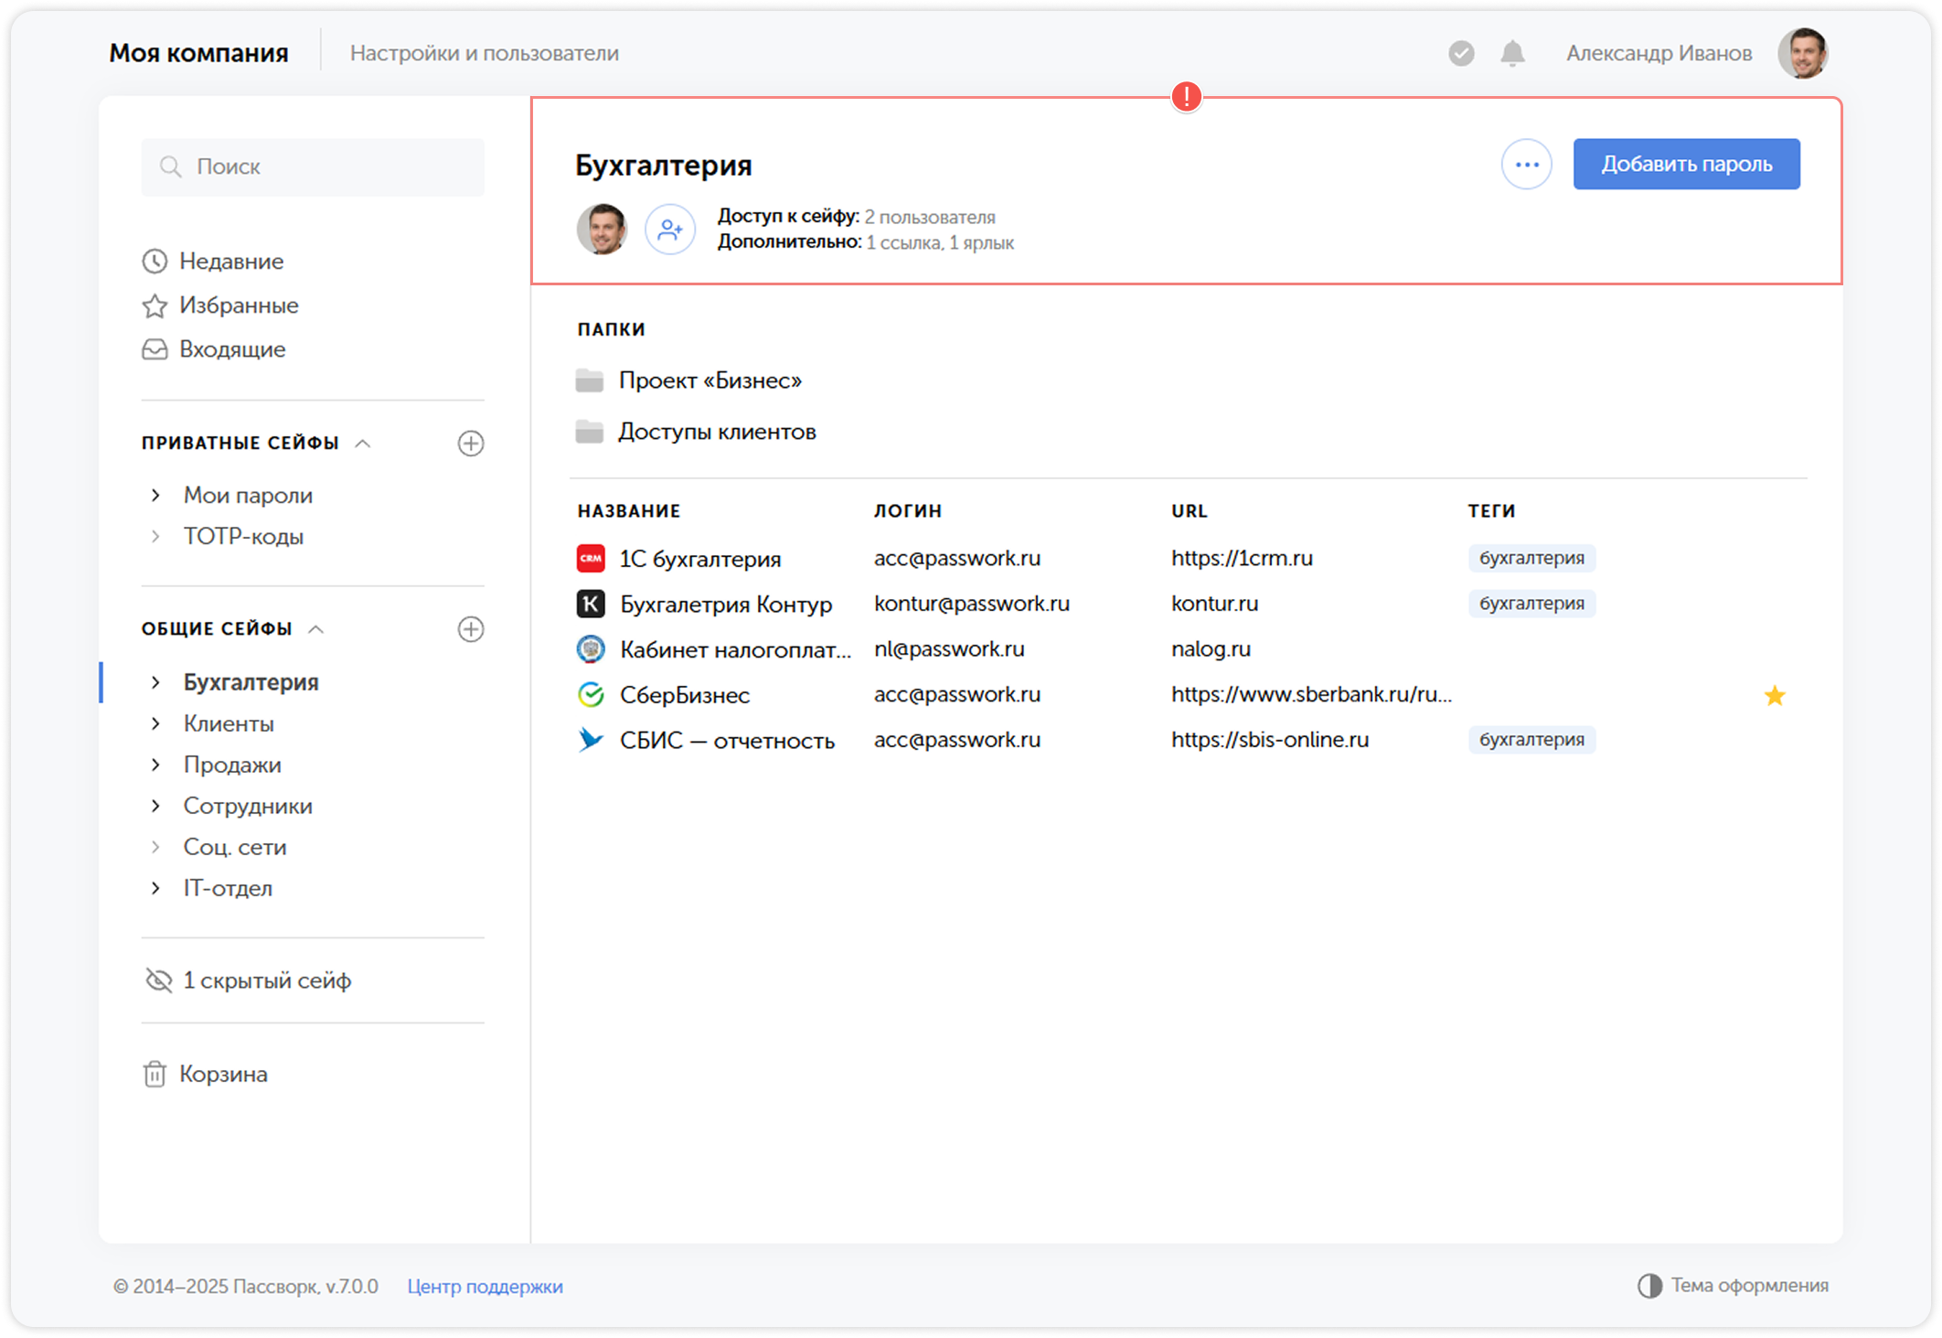
Task: Click Добавить пароль button
Action: tap(1686, 165)
